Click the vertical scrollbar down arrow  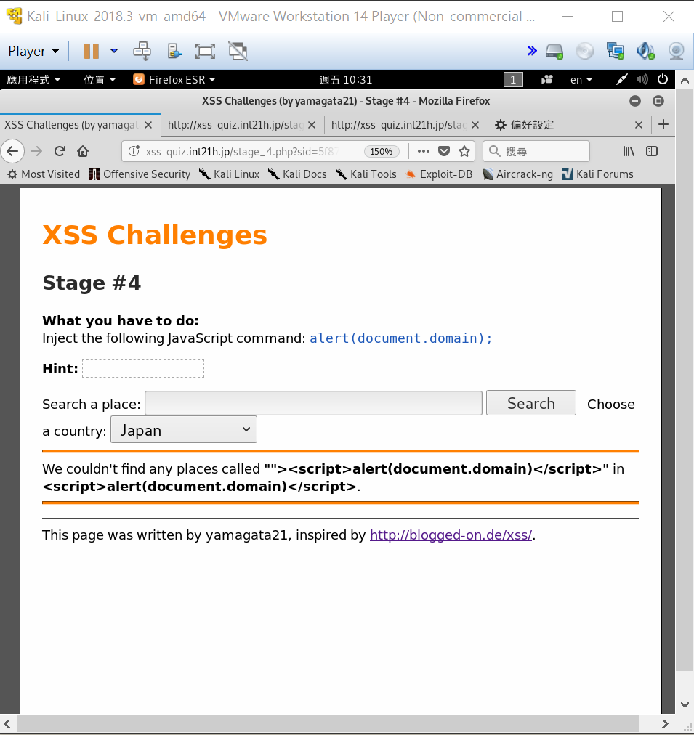point(685,704)
